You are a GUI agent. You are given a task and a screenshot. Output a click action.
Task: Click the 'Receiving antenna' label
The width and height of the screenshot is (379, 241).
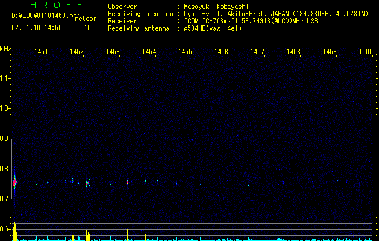[x=139, y=28]
